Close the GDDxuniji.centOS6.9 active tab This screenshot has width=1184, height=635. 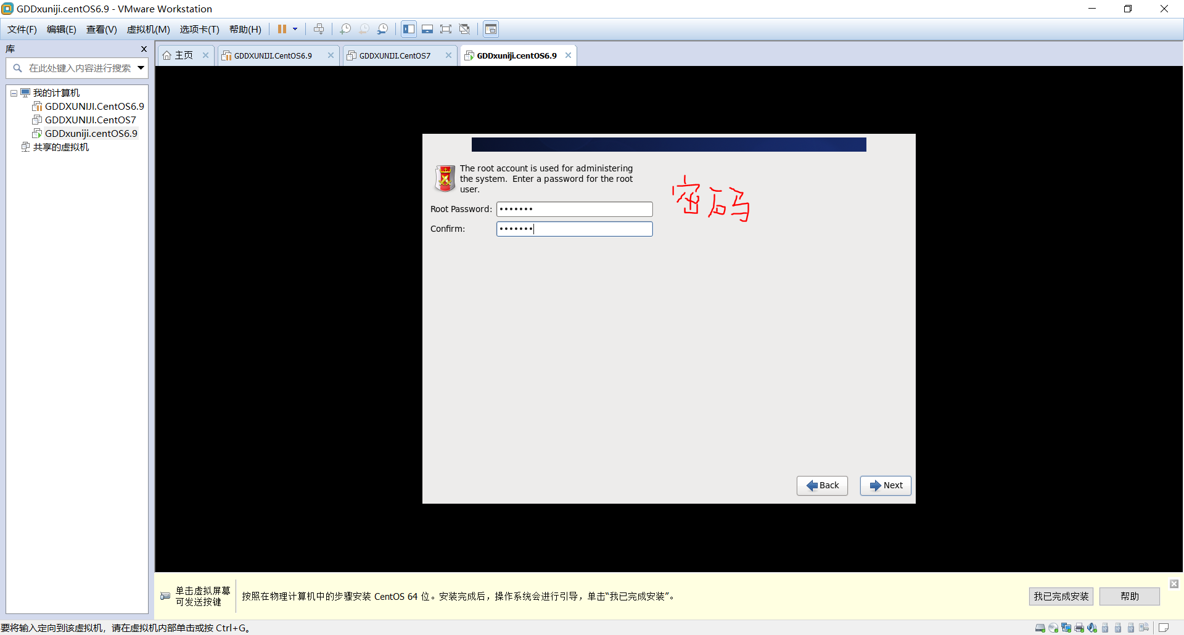point(569,55)
